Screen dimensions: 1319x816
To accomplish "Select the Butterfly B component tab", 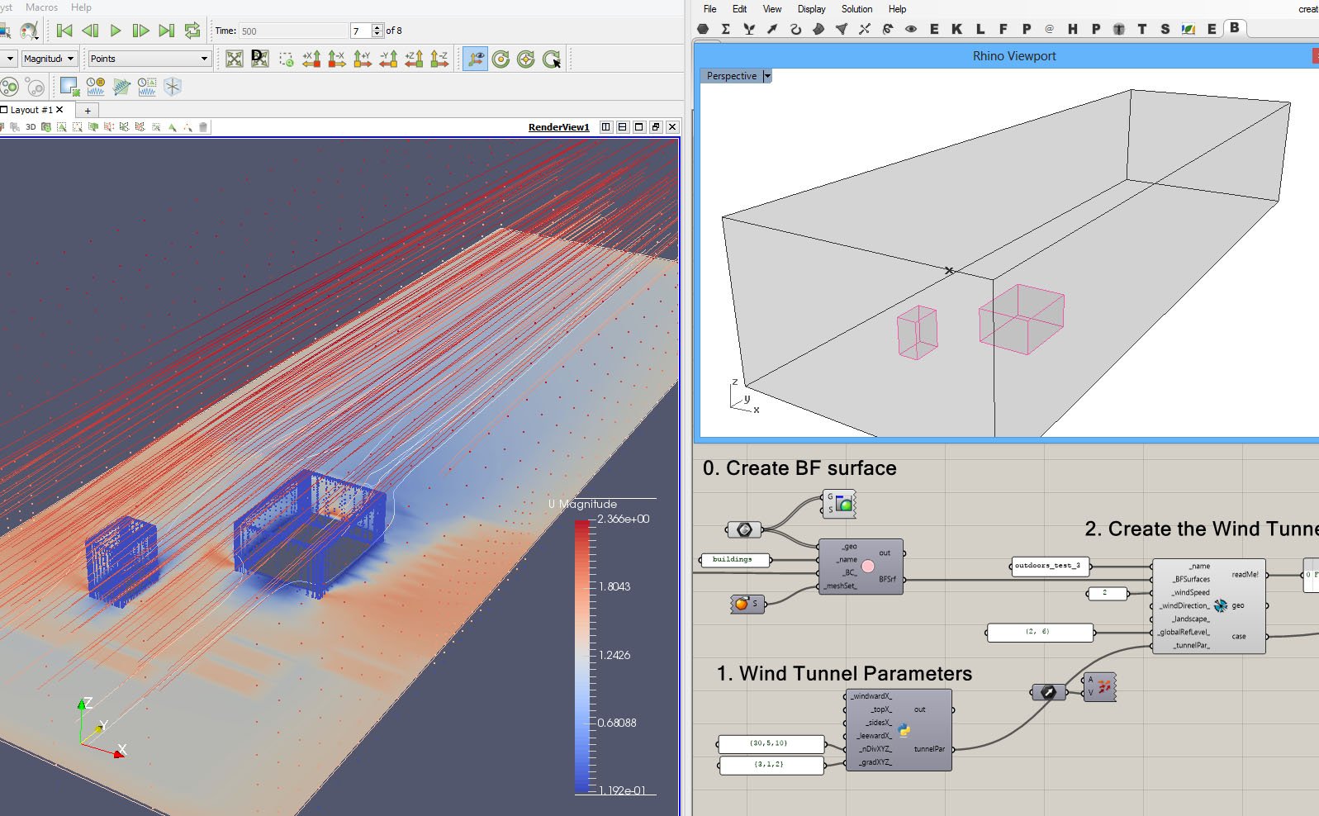I will tap(1235, 28).
